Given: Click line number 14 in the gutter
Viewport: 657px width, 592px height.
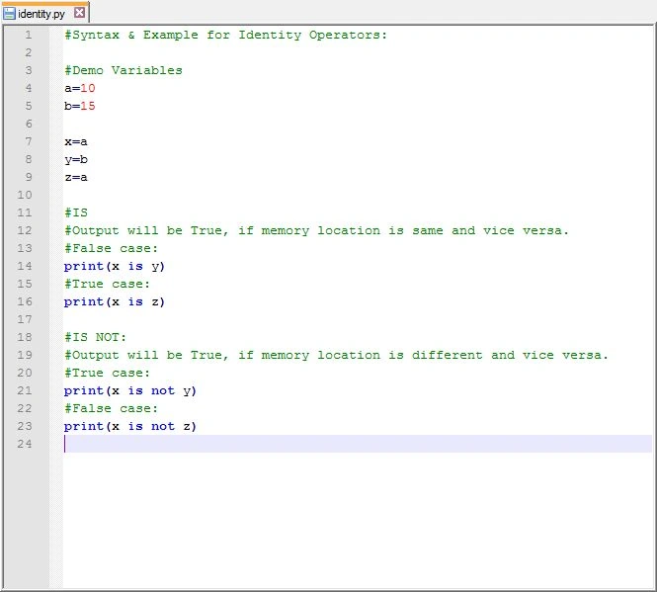Looking at the screenshot, I should [x=25, y=266].
